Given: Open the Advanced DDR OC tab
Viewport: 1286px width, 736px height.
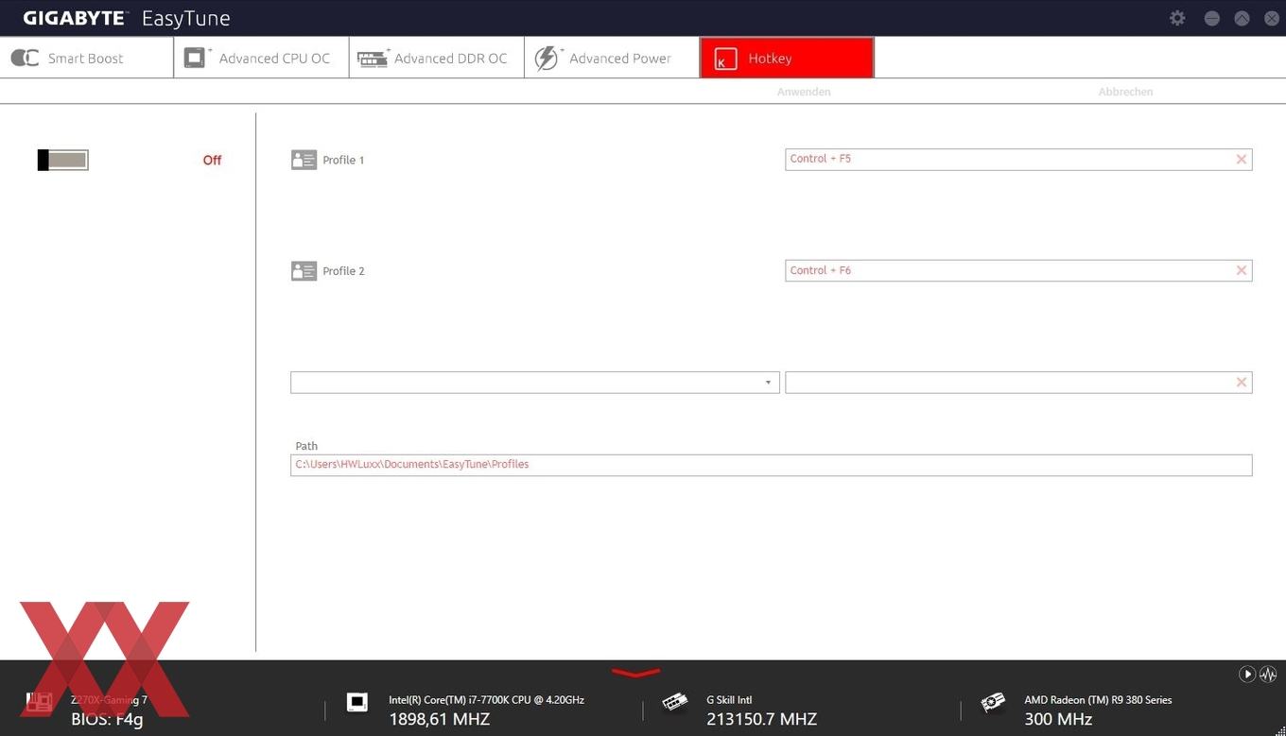Looking at the screenshot, I should pyautogui.click(x=437, y=58).
